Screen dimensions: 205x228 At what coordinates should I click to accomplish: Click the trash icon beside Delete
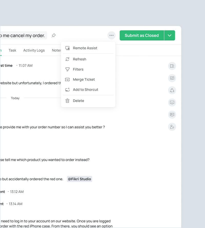pyautogui.click(x=67, y=100)
